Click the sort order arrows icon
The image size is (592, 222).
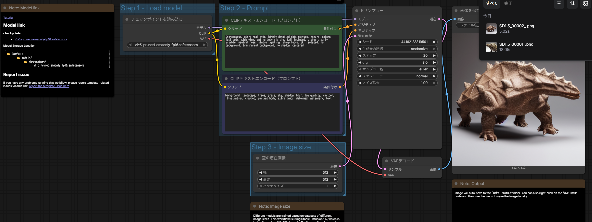tap(572, 3)
